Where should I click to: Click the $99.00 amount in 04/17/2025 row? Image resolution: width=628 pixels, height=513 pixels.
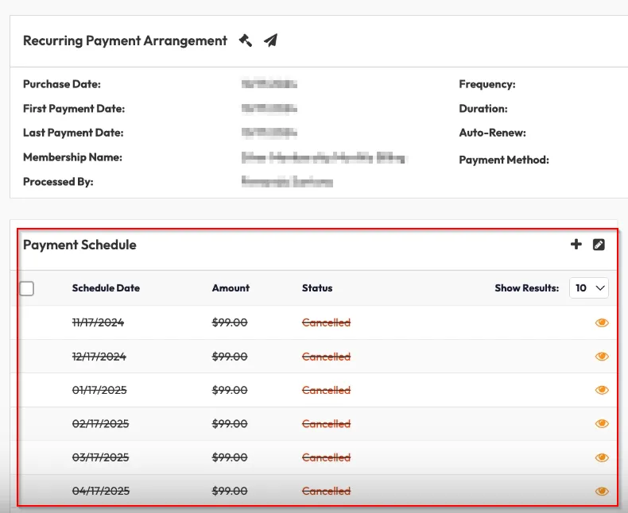[x=230, y=492]
